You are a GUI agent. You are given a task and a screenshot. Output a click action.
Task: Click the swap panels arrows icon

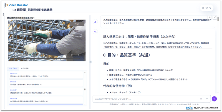[x=210, y=17]
